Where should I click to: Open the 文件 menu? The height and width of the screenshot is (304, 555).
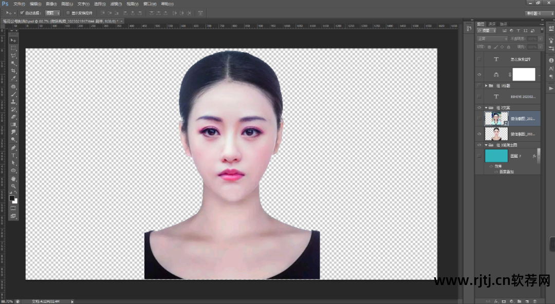(19, 4)
